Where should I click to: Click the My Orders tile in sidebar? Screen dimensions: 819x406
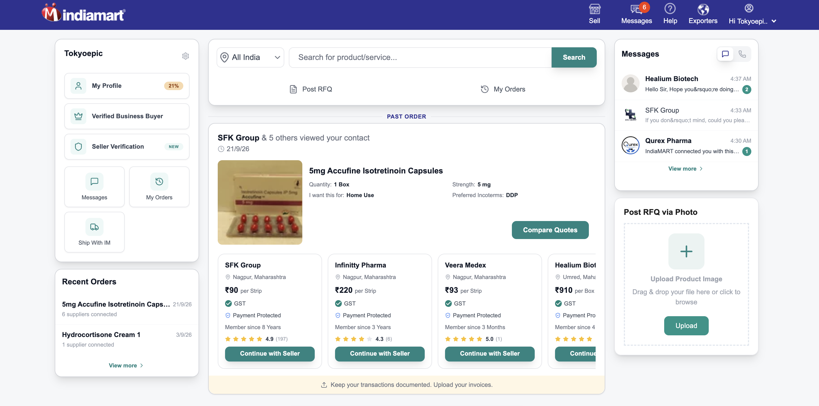(159, 187)
